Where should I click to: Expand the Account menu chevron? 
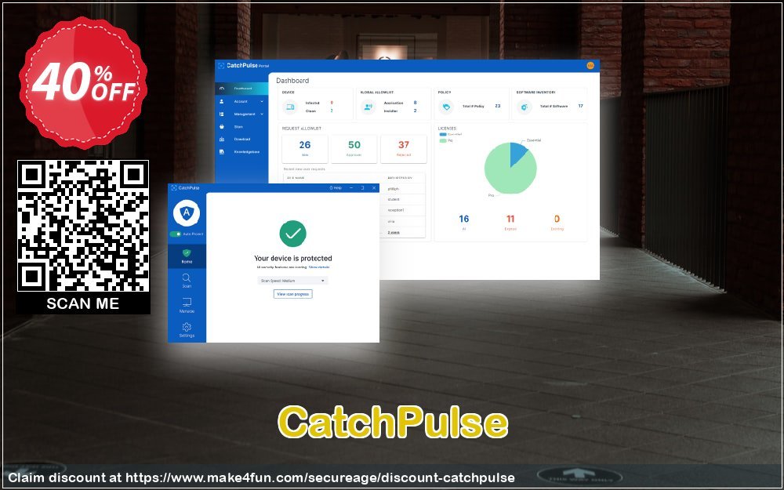click(262, 101)
